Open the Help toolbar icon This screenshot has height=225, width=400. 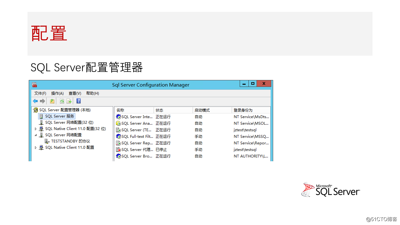(x=79, y=101)
